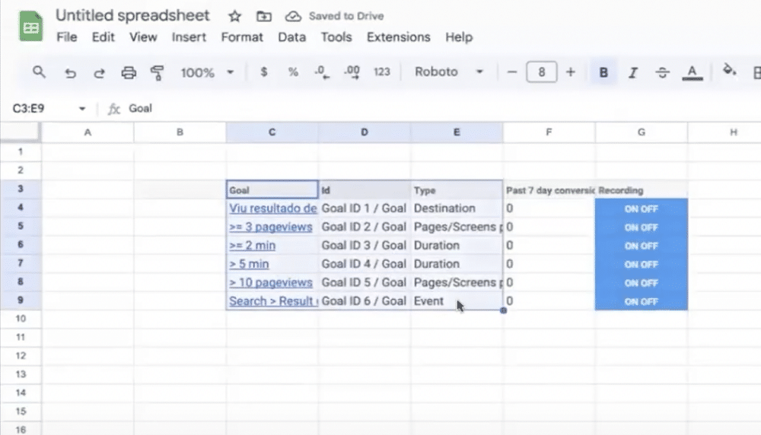Screen dimensions: 761x435
Task: Open the Format menu
Action: [x=242, y=37]
